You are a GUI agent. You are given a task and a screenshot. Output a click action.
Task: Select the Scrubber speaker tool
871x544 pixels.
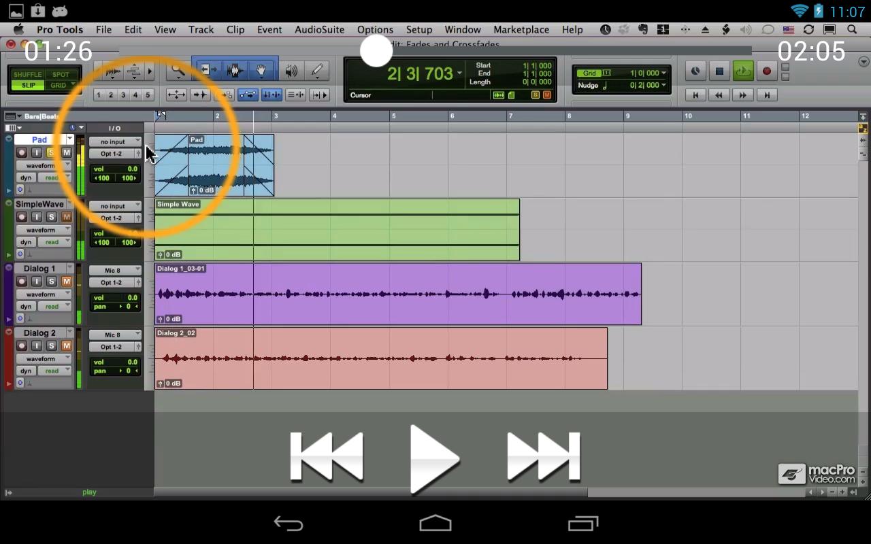point(291,71)
